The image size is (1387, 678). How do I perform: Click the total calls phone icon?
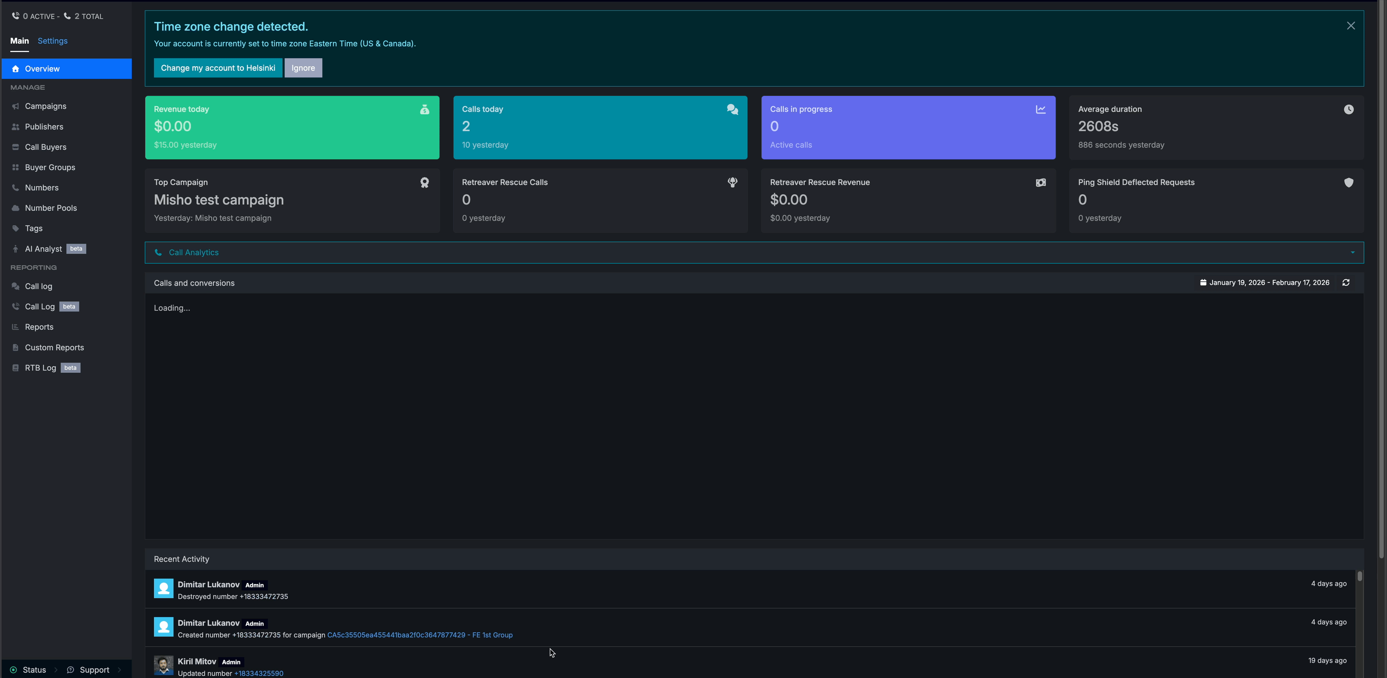[x=67, y=16]
